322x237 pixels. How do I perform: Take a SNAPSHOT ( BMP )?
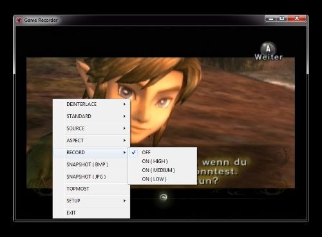91,164
